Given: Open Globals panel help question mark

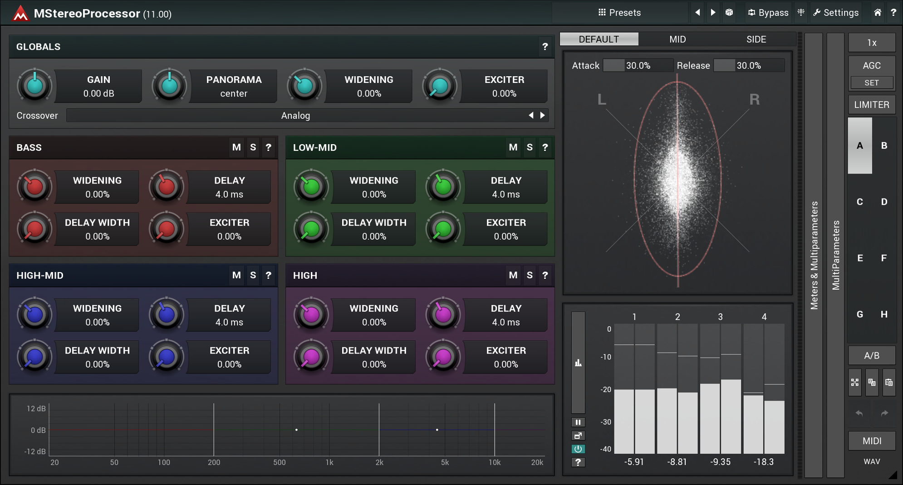Looking at the screenshot, I should pos(545,47).
